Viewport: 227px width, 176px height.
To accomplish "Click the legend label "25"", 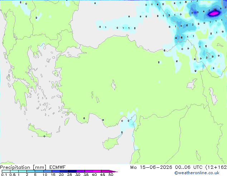I will point(69,175).
